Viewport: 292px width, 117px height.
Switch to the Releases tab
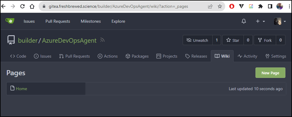(196, 56)
